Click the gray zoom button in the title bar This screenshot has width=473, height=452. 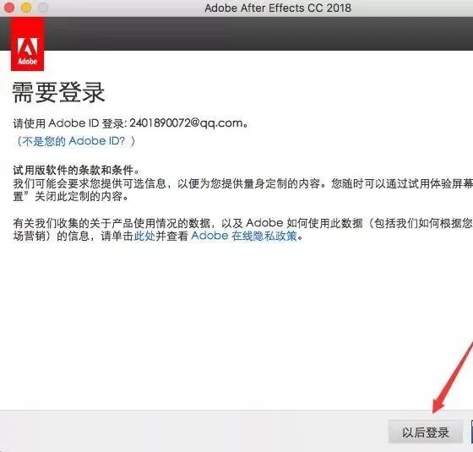click(x=43, y=8)
